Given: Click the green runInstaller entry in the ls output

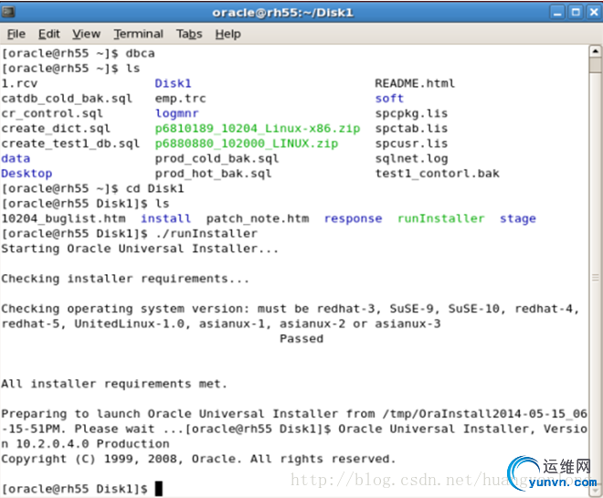Looking at the screenshot, I should (x=440, y=218).
